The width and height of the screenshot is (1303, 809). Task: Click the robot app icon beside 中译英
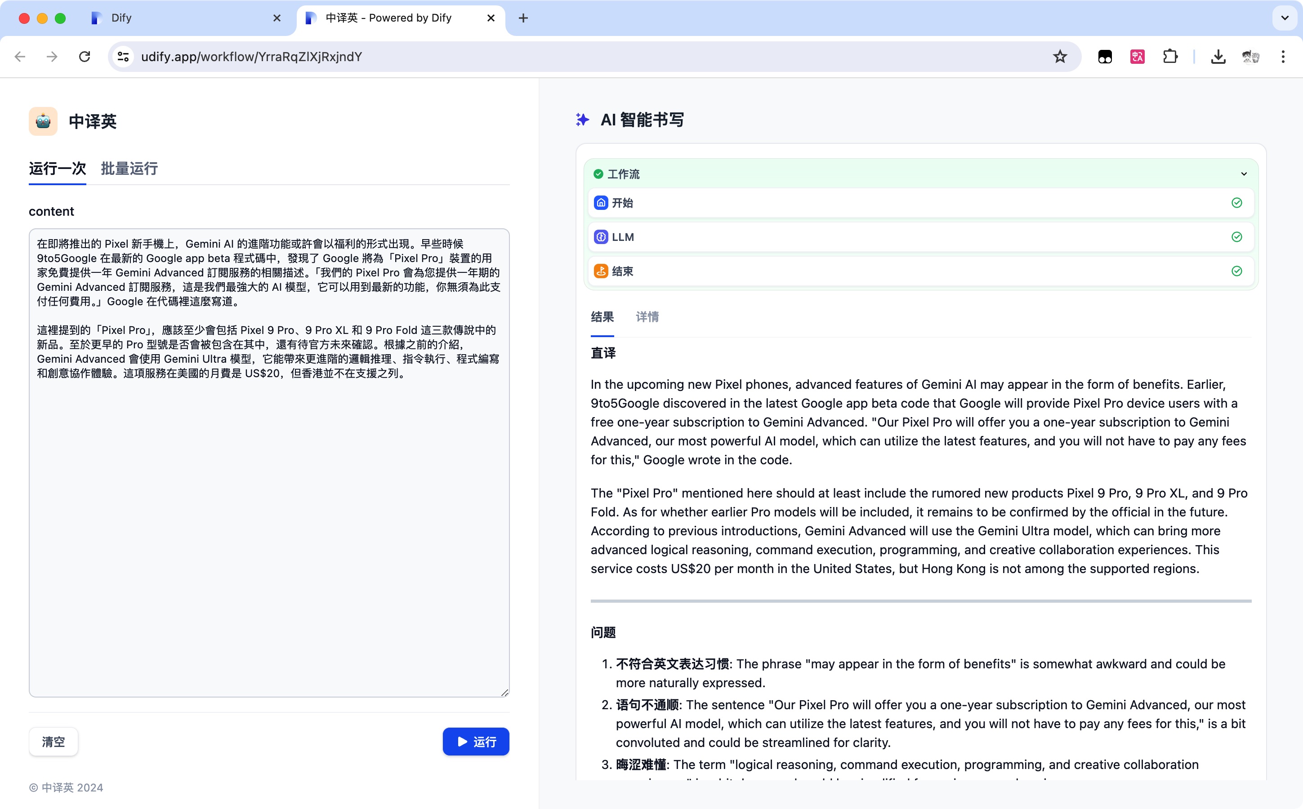tap(43, 121)
